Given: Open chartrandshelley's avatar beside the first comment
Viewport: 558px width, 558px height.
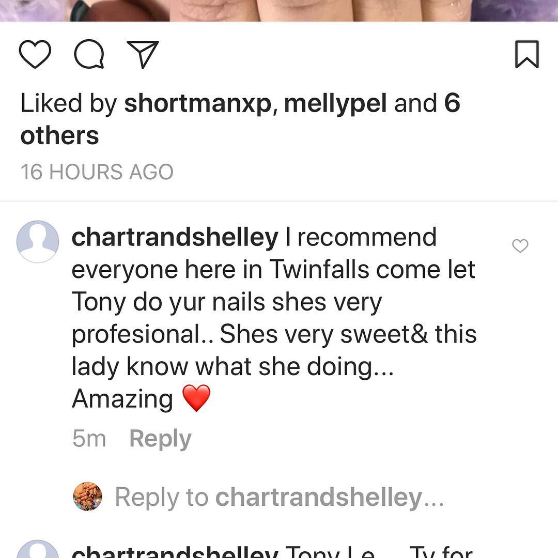Looking at the screenshot, I should point(38,241).
